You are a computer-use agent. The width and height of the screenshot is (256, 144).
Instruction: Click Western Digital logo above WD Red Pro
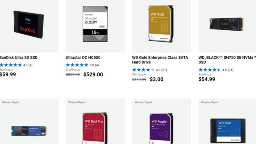77,102
